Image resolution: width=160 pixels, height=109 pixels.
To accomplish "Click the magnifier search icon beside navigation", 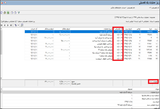I will point(22,25).
